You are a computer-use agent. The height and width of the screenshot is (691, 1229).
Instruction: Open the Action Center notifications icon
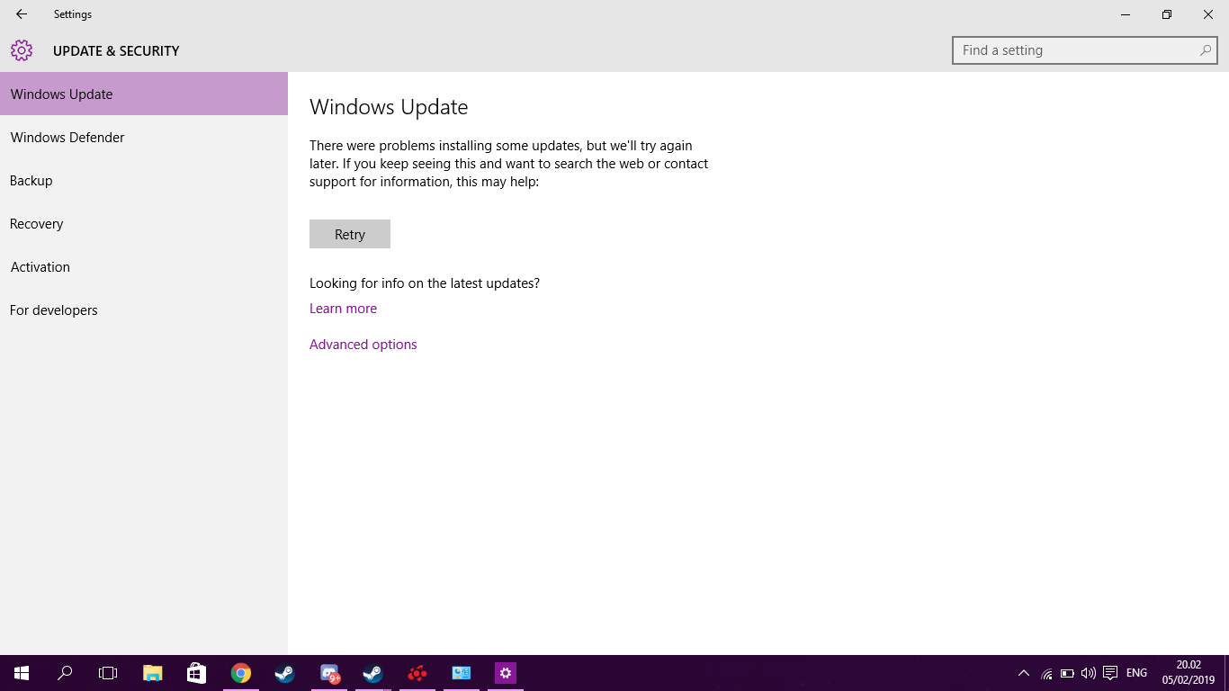point(1110,673)
